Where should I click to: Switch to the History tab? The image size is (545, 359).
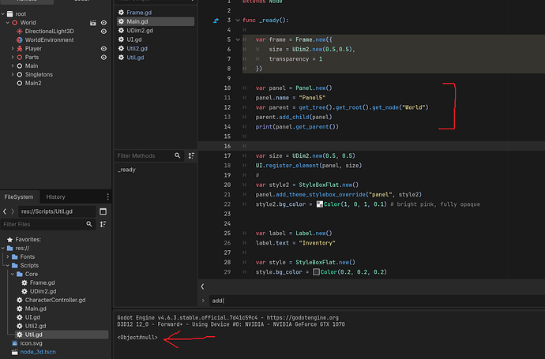point(55,197)
